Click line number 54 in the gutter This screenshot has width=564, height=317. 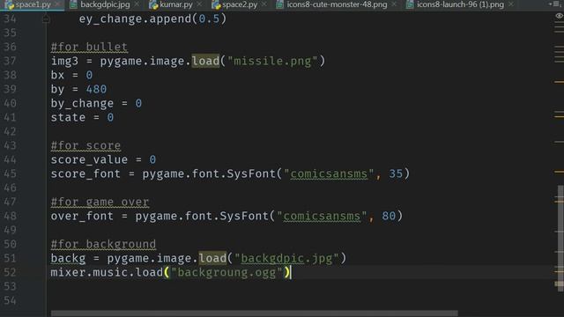(10, 300)
